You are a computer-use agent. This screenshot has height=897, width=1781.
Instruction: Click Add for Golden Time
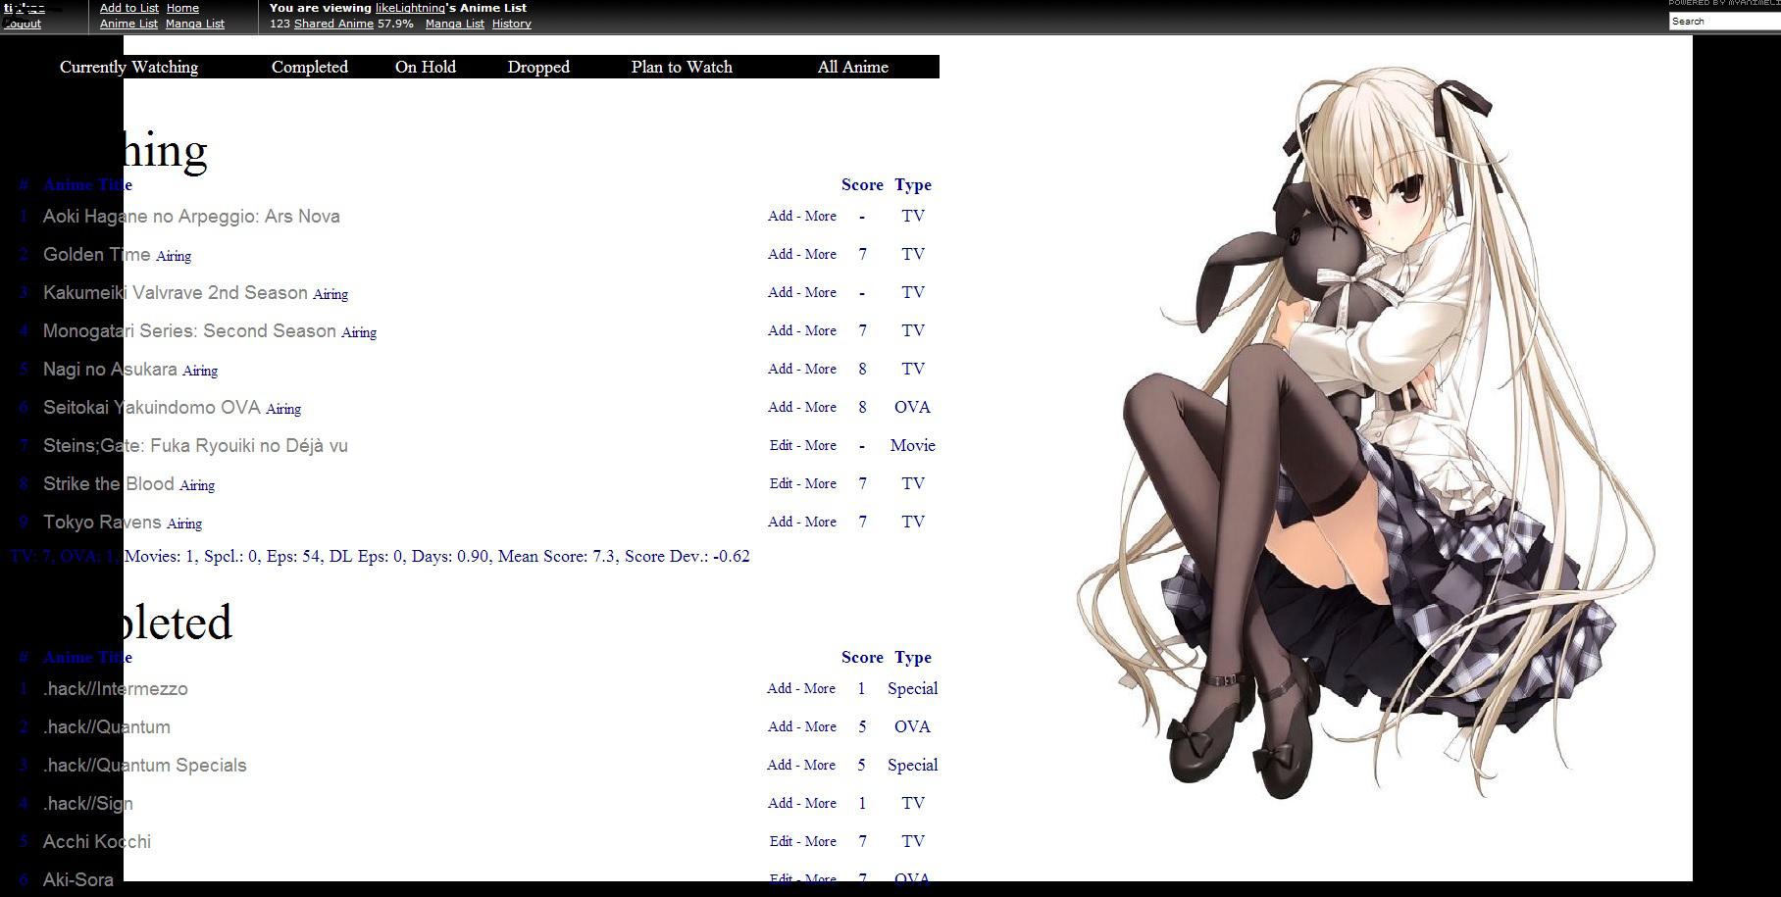click(781, 254)
